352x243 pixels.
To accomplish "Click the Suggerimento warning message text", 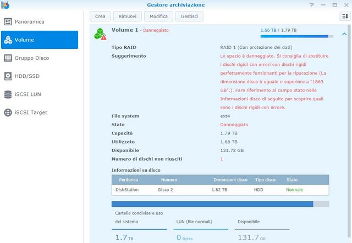I will 274,82.
